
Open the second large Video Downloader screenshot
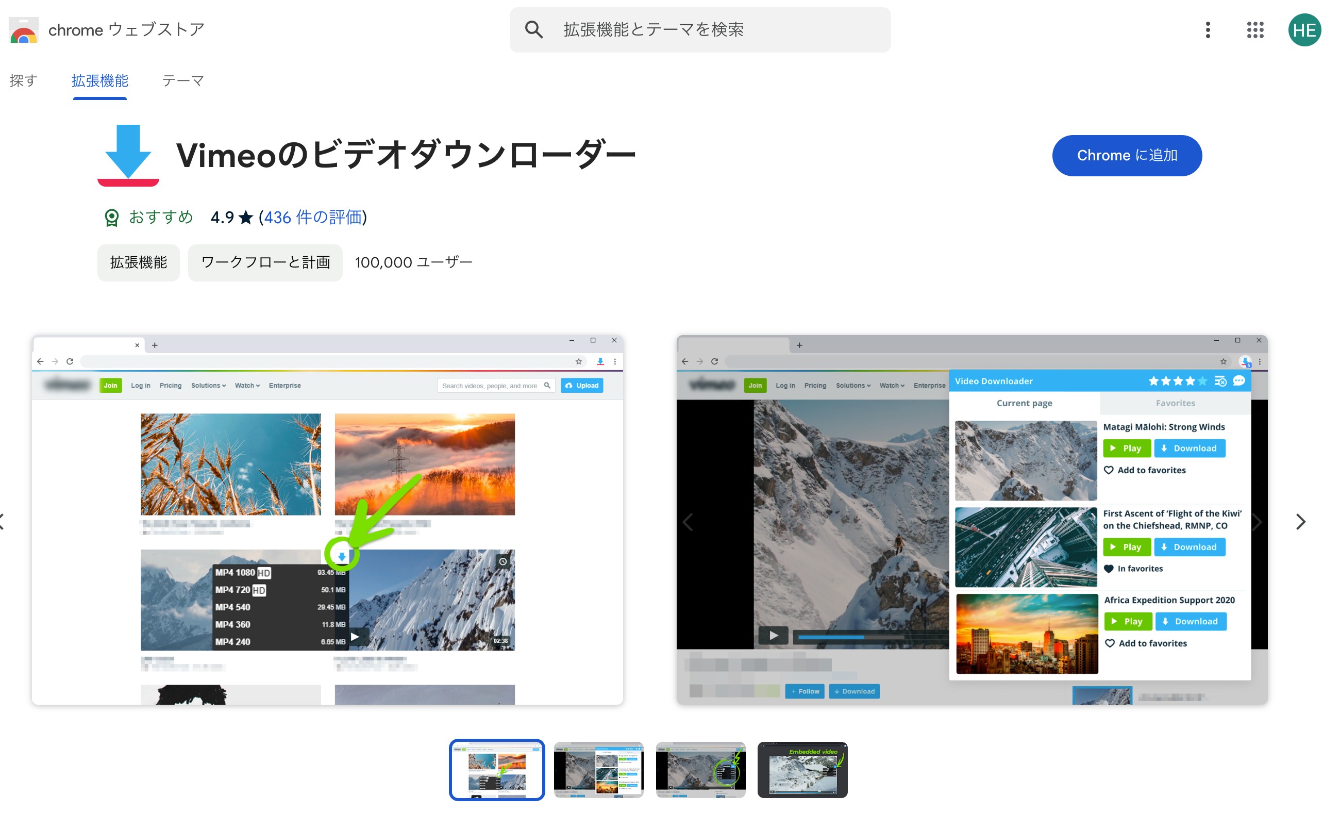click(971, 519)
